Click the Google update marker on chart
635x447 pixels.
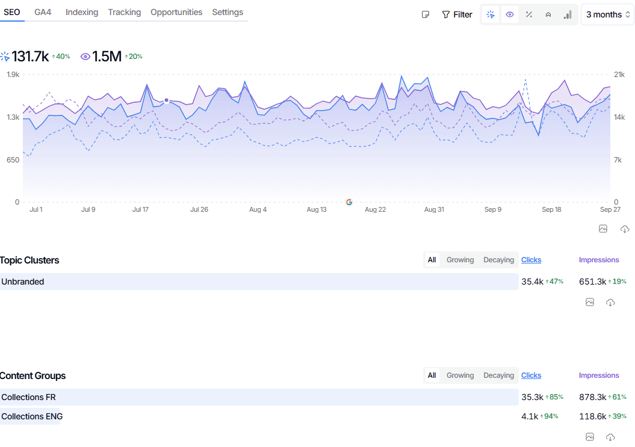tap(349, 202)
